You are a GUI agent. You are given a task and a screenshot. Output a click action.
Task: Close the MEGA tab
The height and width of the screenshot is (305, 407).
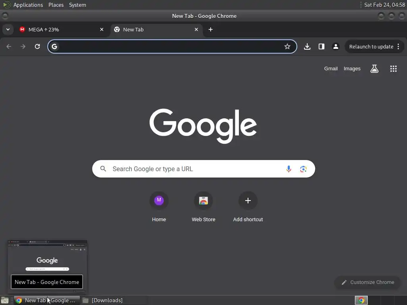click(102, 29)
